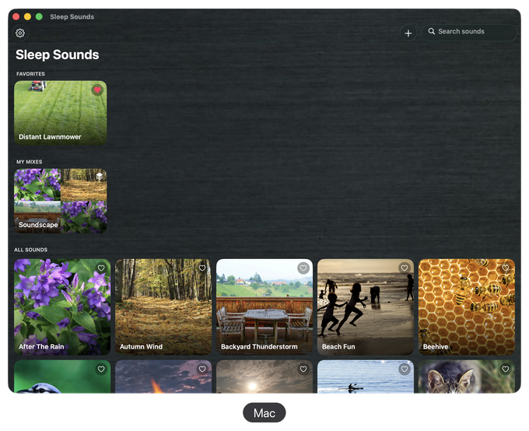The width and height of the screenshot is (529, 431).
Task: Open the Soundscape mix card
Action: click(x=61, y=201)
